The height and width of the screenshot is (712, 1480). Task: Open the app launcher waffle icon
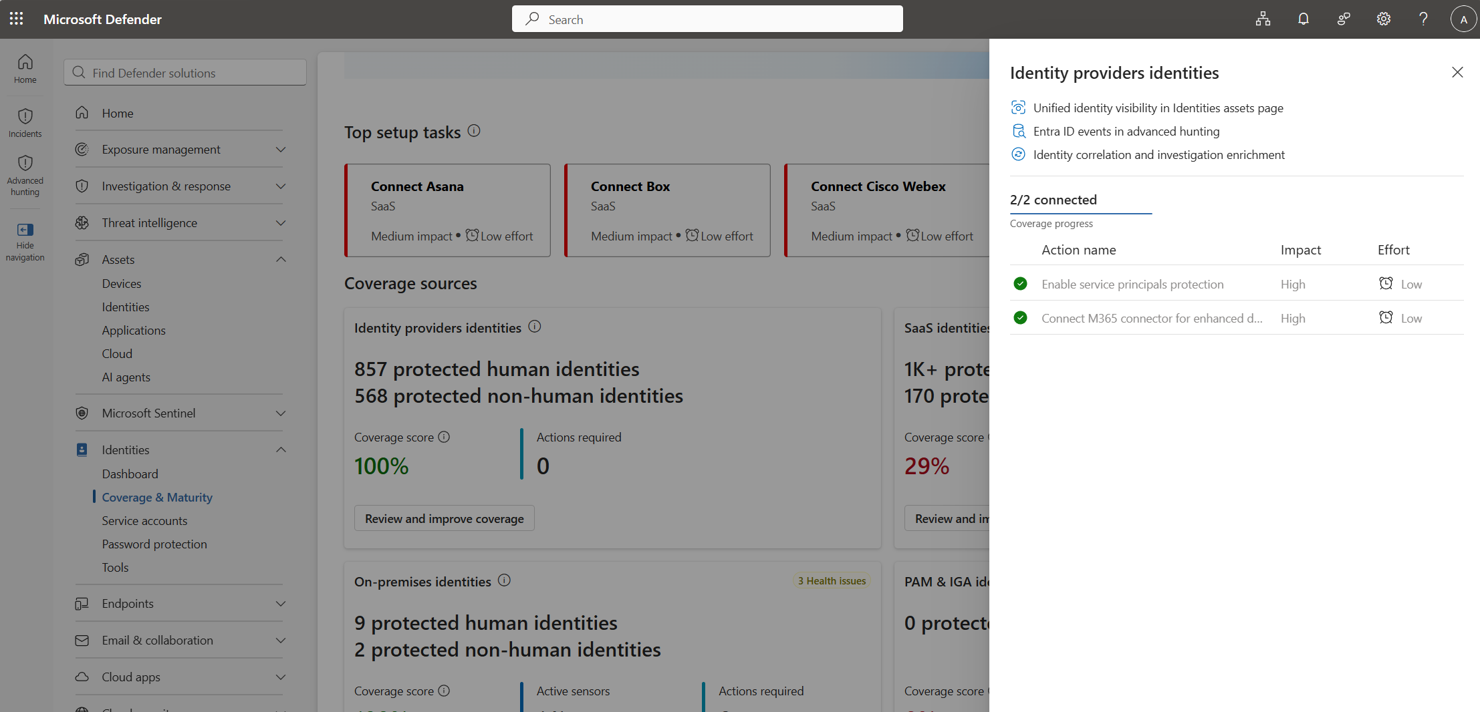point(17,19)
